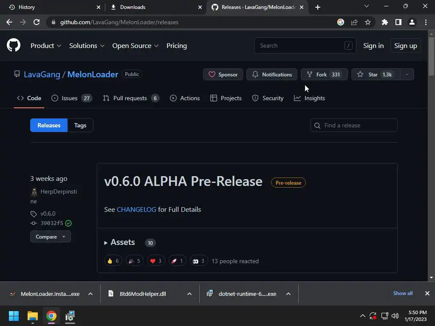Click Sign in
The image size is (435, 326).
pos(373,46)
